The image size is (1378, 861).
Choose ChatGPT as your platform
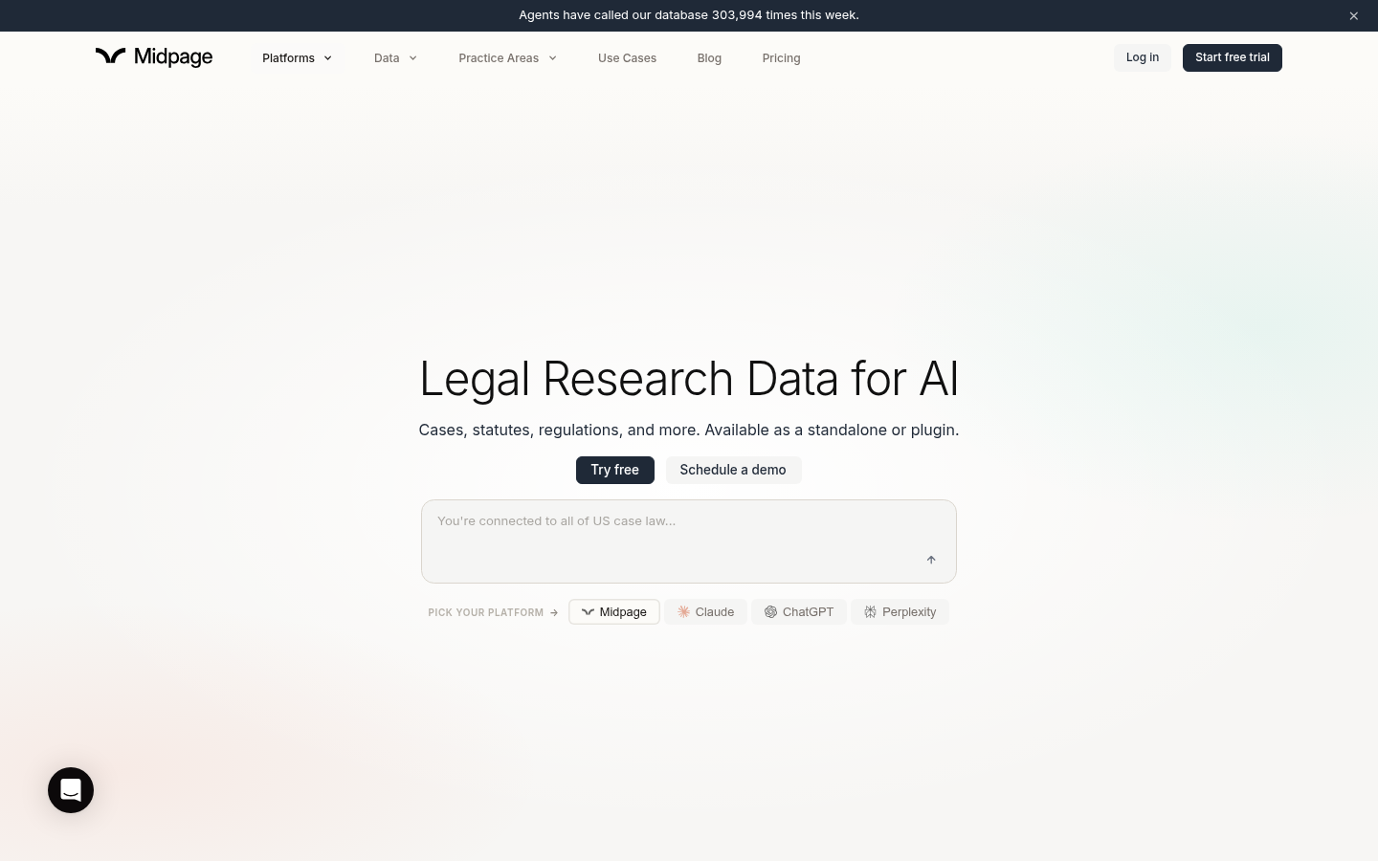click(x=799, y=612)
